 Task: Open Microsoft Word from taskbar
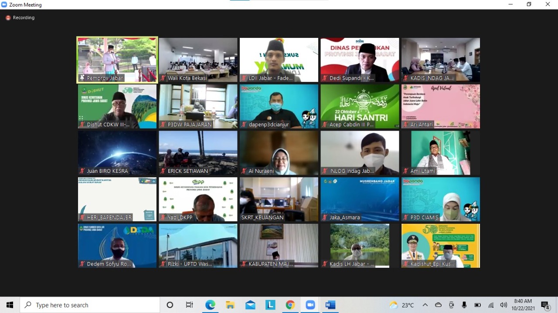click(330, 305)
